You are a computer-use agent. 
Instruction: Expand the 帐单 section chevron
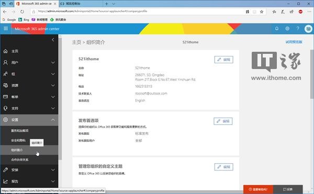coord(53,97)
